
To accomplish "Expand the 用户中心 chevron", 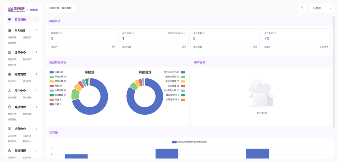I will [x=37, y=91].
